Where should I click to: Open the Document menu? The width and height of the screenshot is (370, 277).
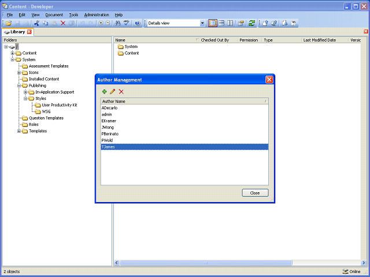click(54, 15)
